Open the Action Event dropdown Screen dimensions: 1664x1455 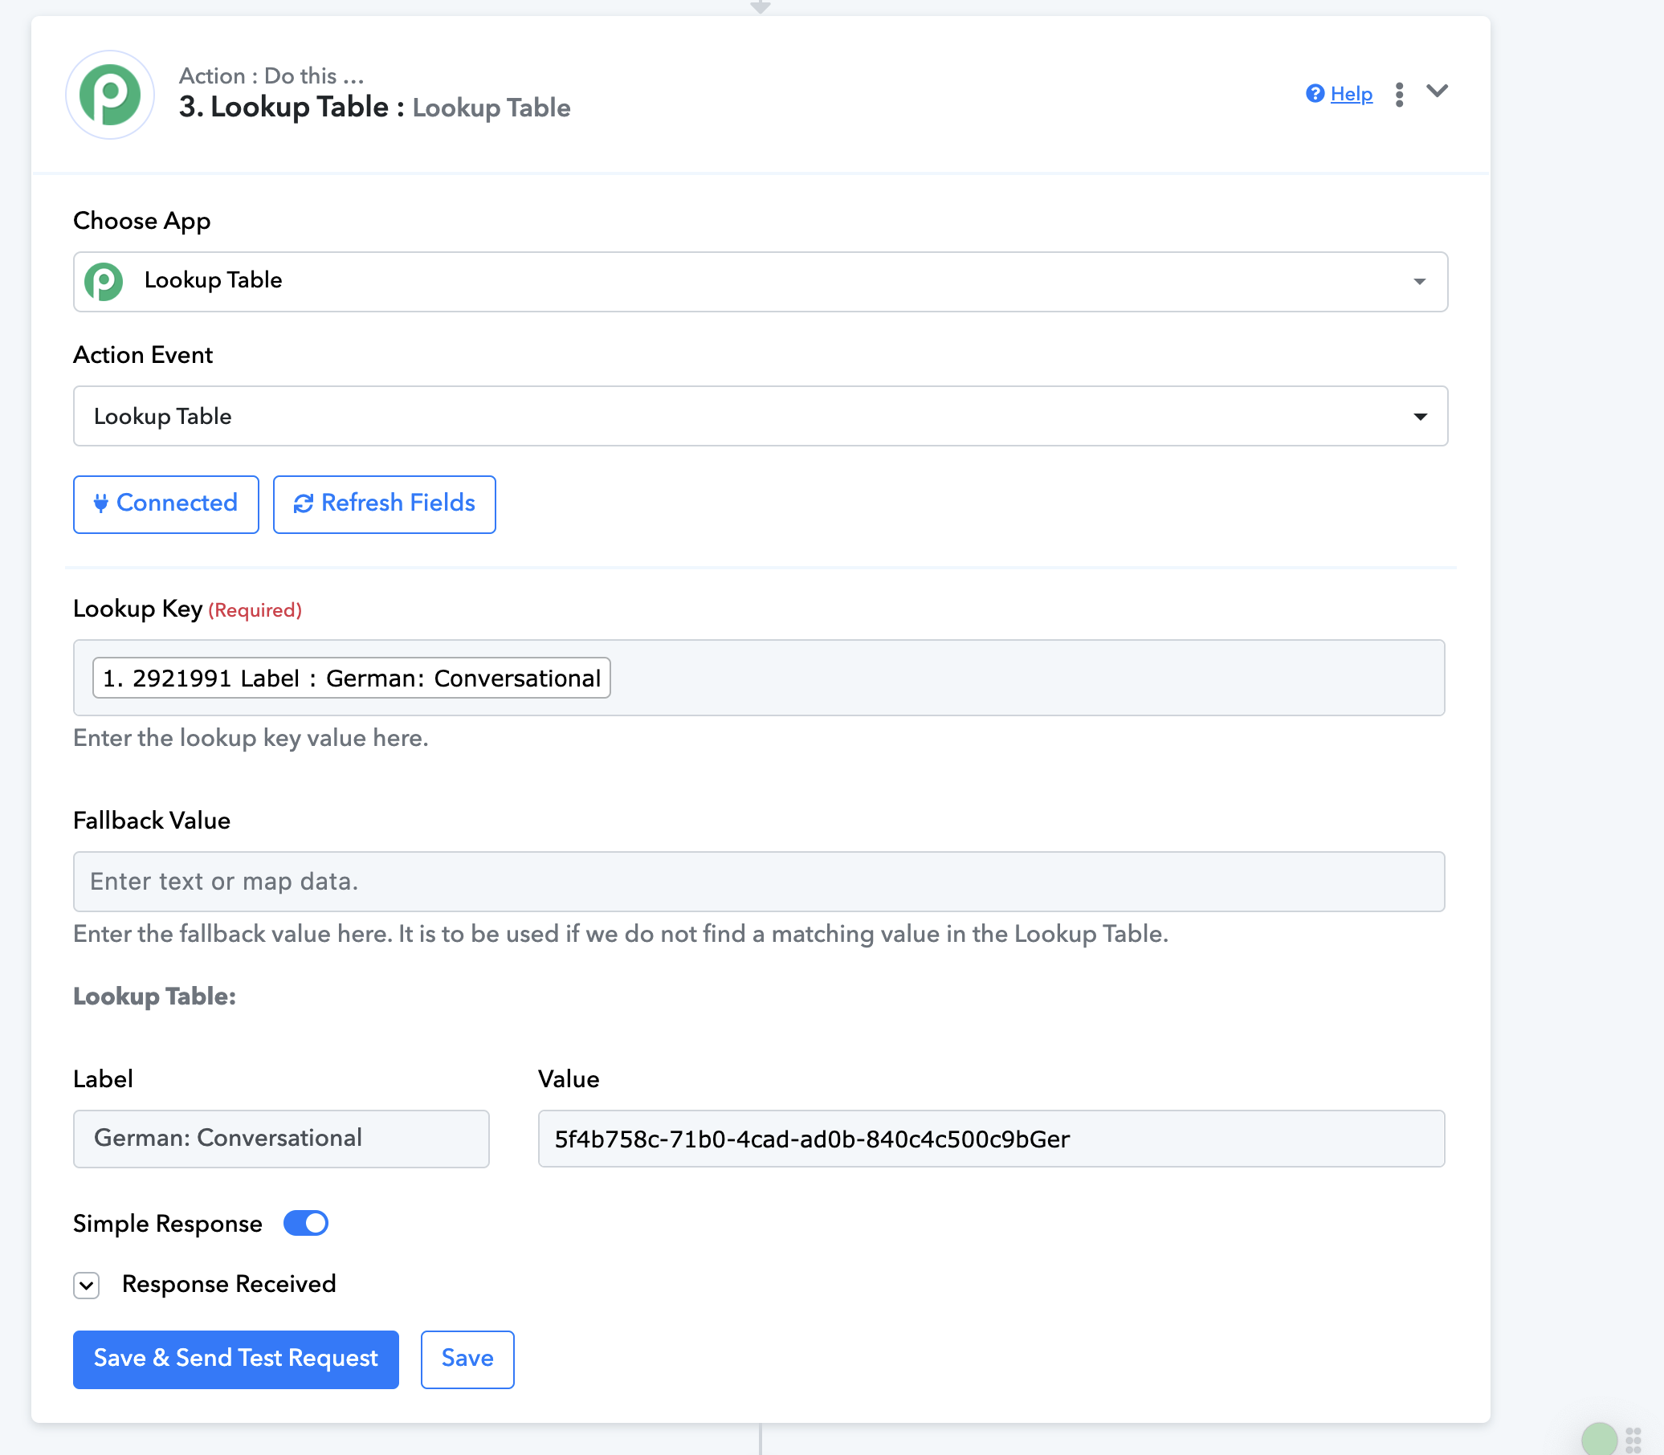tap(761, 416)
